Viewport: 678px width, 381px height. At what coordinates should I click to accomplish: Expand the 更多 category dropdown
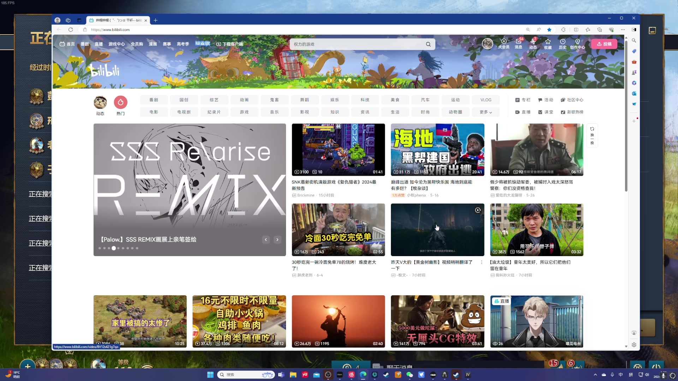coord(486,112)
